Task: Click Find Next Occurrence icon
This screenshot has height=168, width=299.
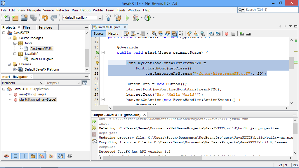Action: pos(167,34)
